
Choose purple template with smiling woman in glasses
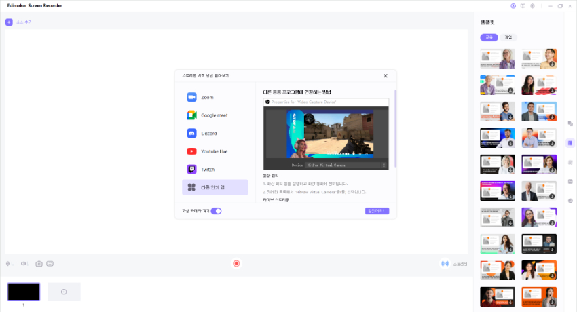point(539,217)
